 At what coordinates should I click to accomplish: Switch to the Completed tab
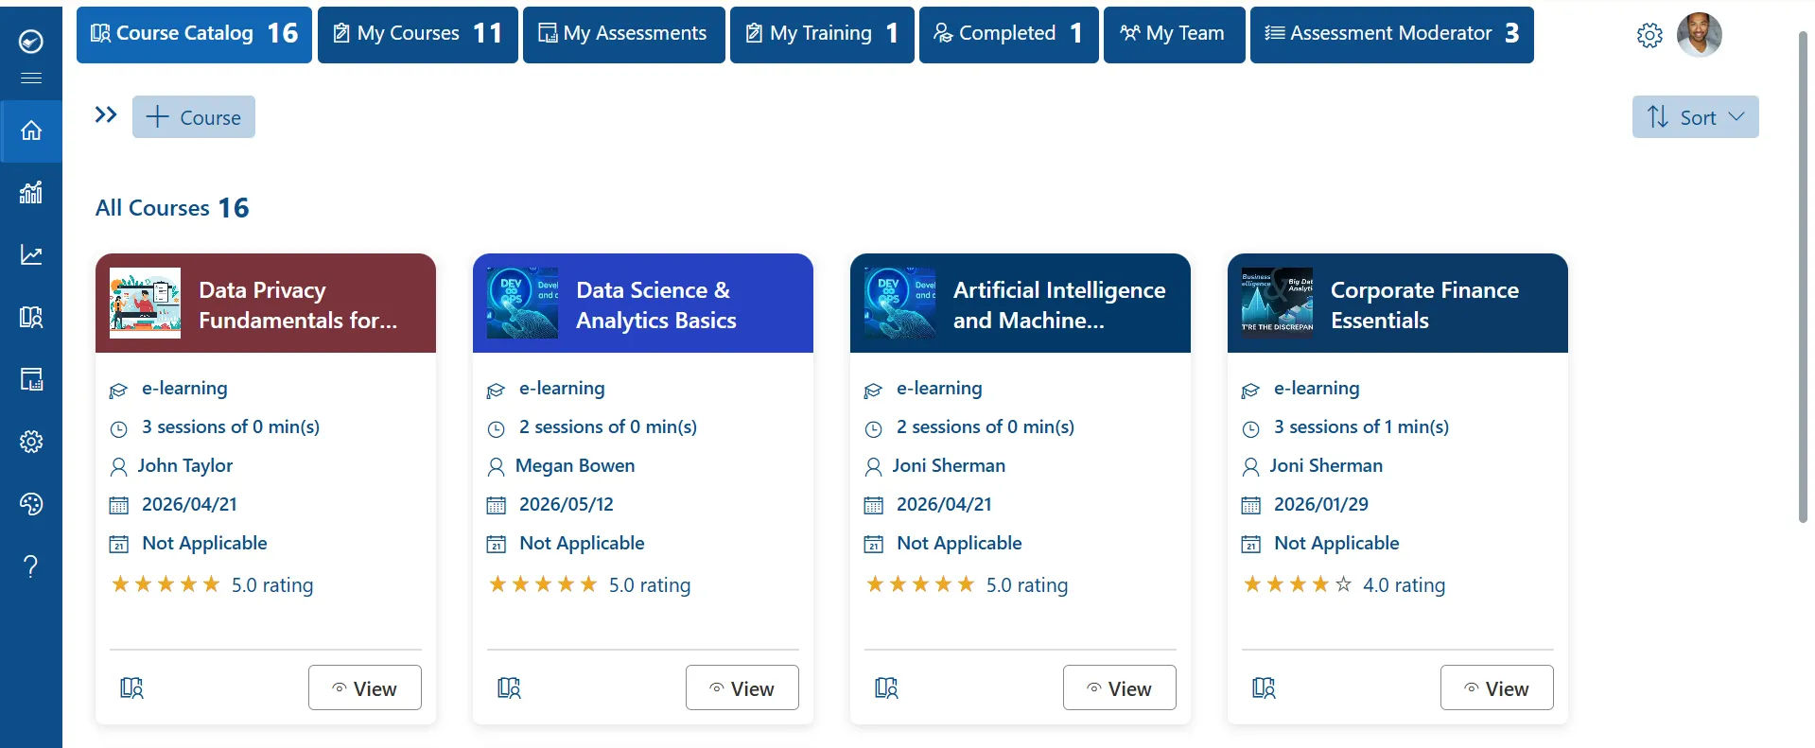pyautogui.click(x=1008, y=35)
